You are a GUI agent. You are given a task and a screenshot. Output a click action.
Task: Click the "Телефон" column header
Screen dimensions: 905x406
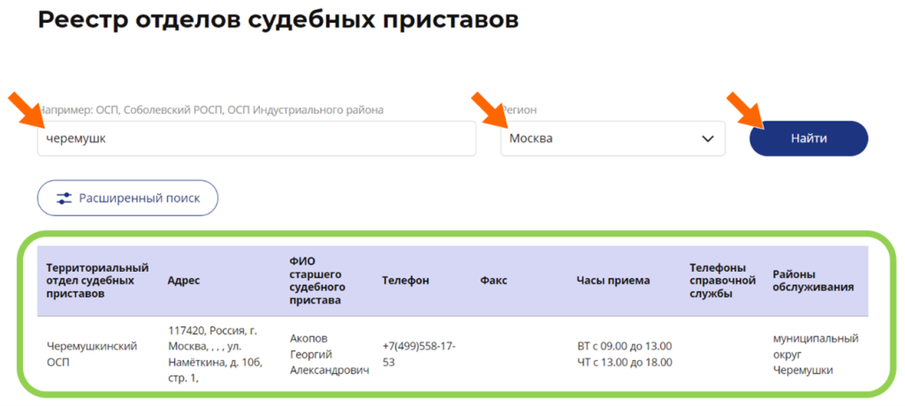point(405,281)
